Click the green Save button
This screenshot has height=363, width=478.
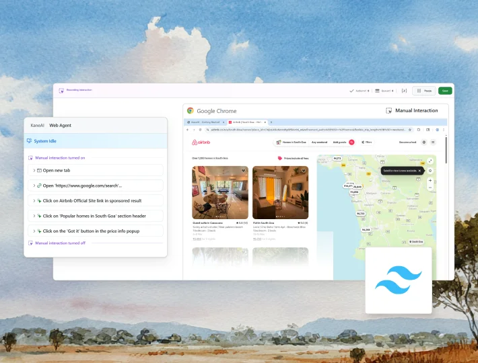(x=445, y=91)
